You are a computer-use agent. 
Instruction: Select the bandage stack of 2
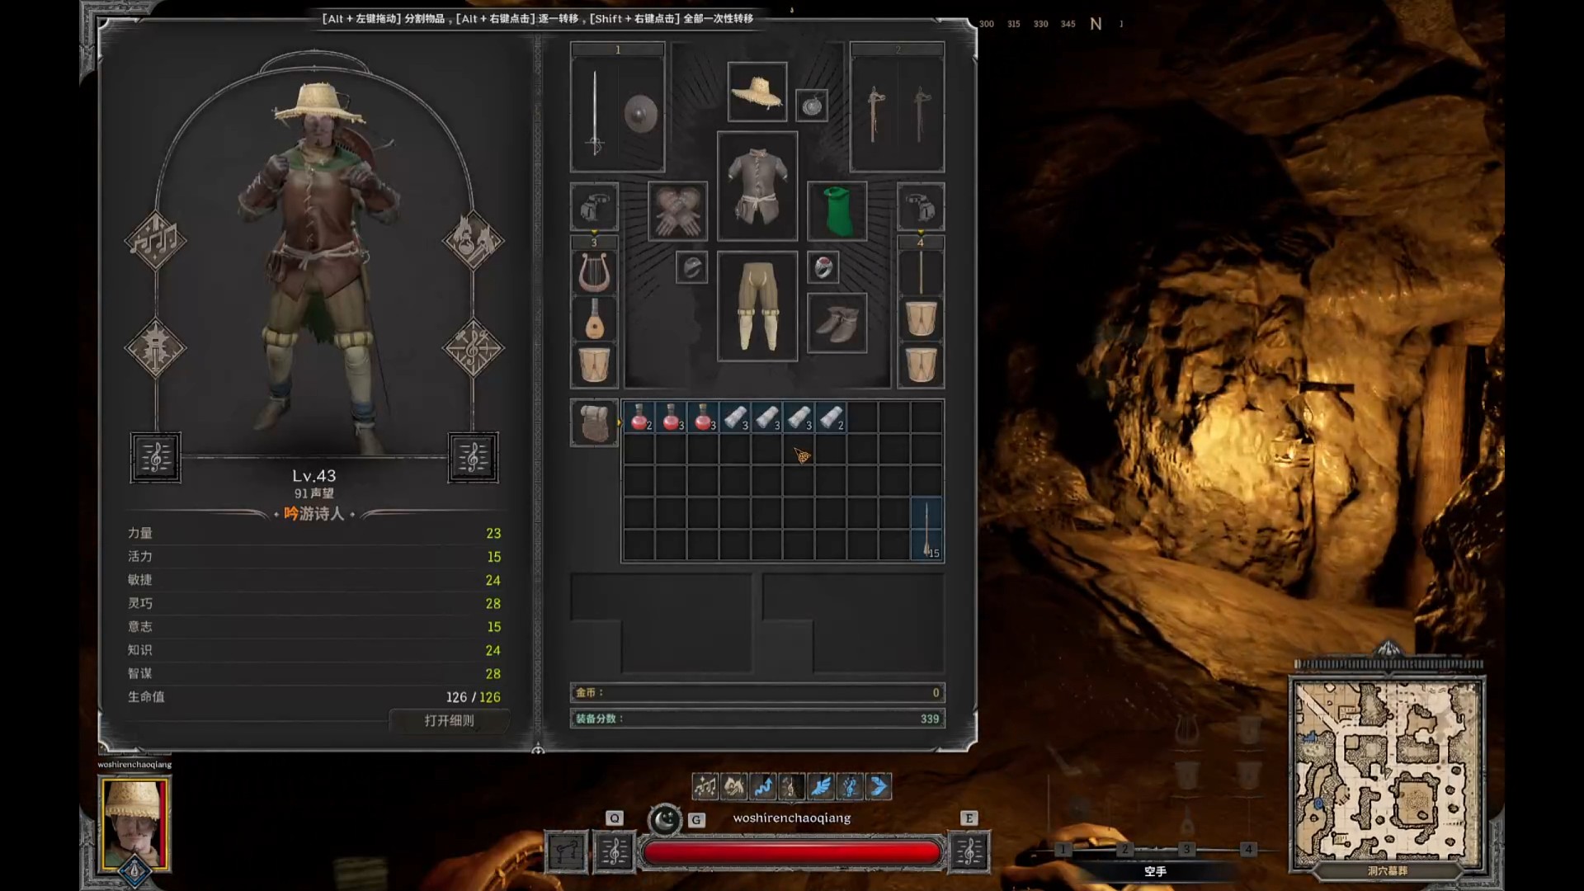pyautogui.click(x=830, y=417)
